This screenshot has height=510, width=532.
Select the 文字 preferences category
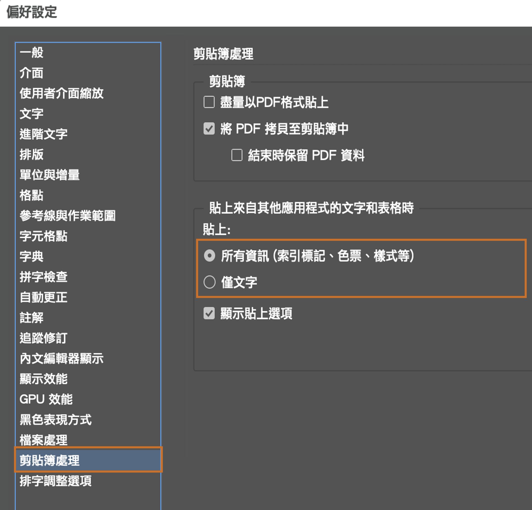pos(31,114)
